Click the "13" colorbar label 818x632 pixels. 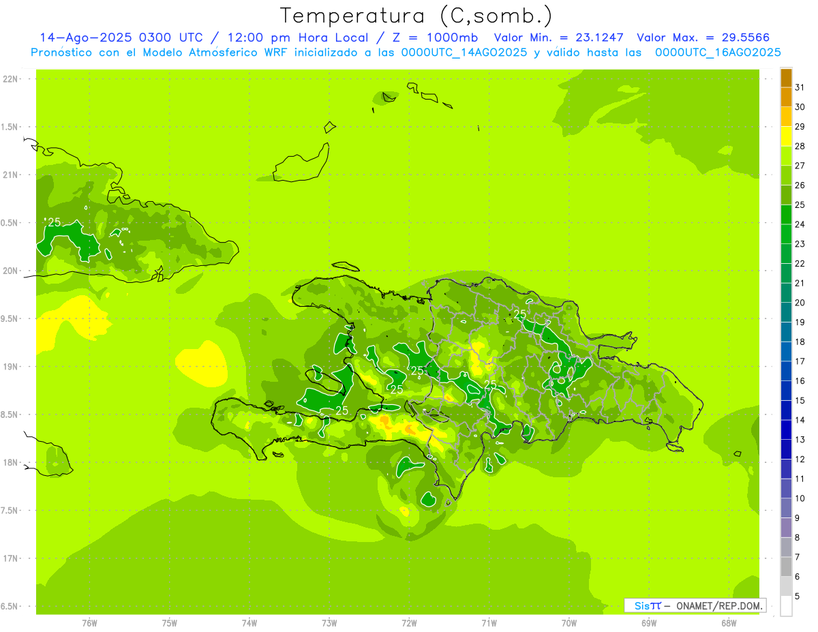[800, 440]
